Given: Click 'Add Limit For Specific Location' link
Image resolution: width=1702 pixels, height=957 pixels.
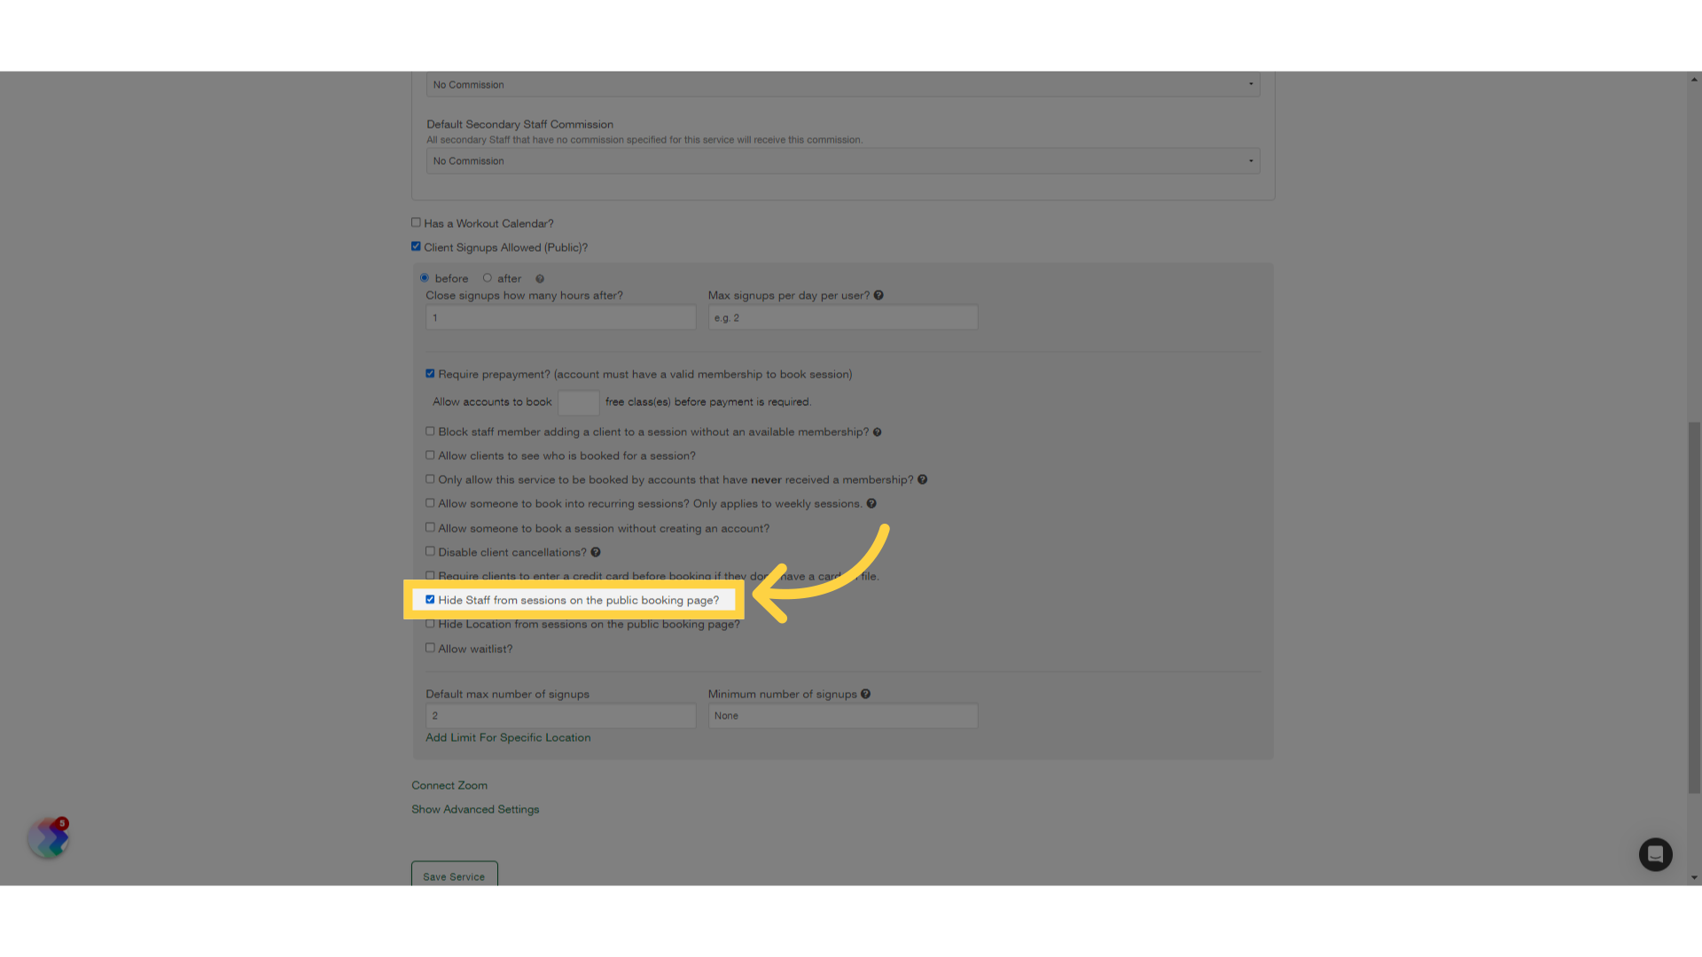Looking at the screenshot, I should coord(507,737).
